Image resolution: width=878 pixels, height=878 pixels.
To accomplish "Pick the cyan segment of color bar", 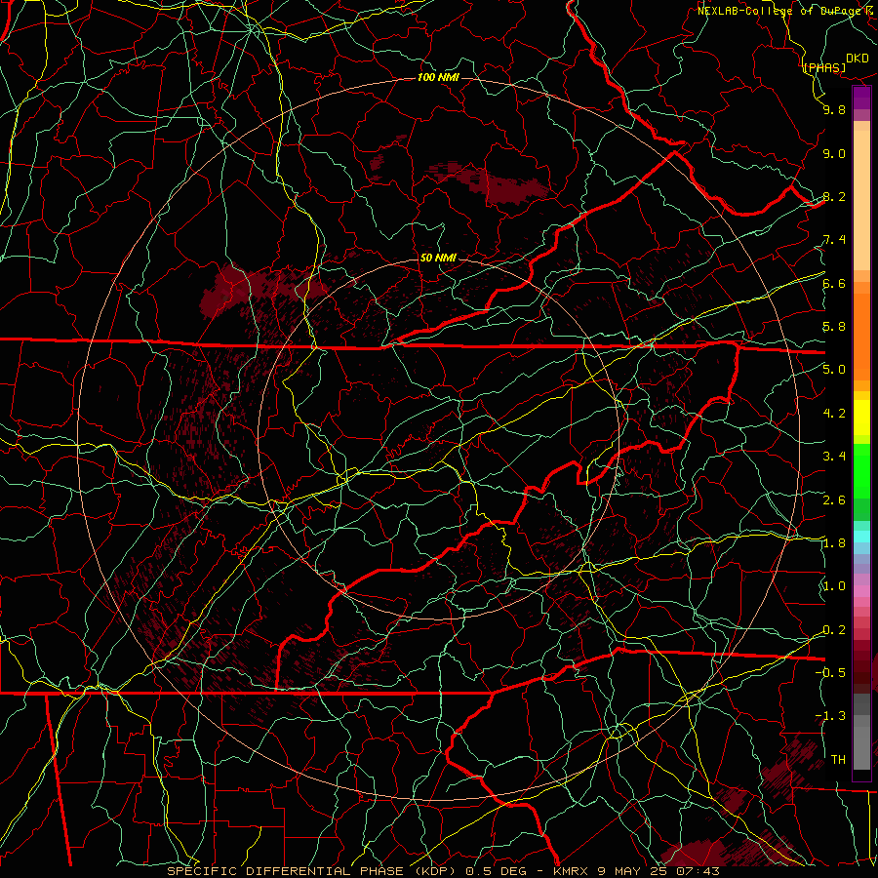I will tap(861, 537).
